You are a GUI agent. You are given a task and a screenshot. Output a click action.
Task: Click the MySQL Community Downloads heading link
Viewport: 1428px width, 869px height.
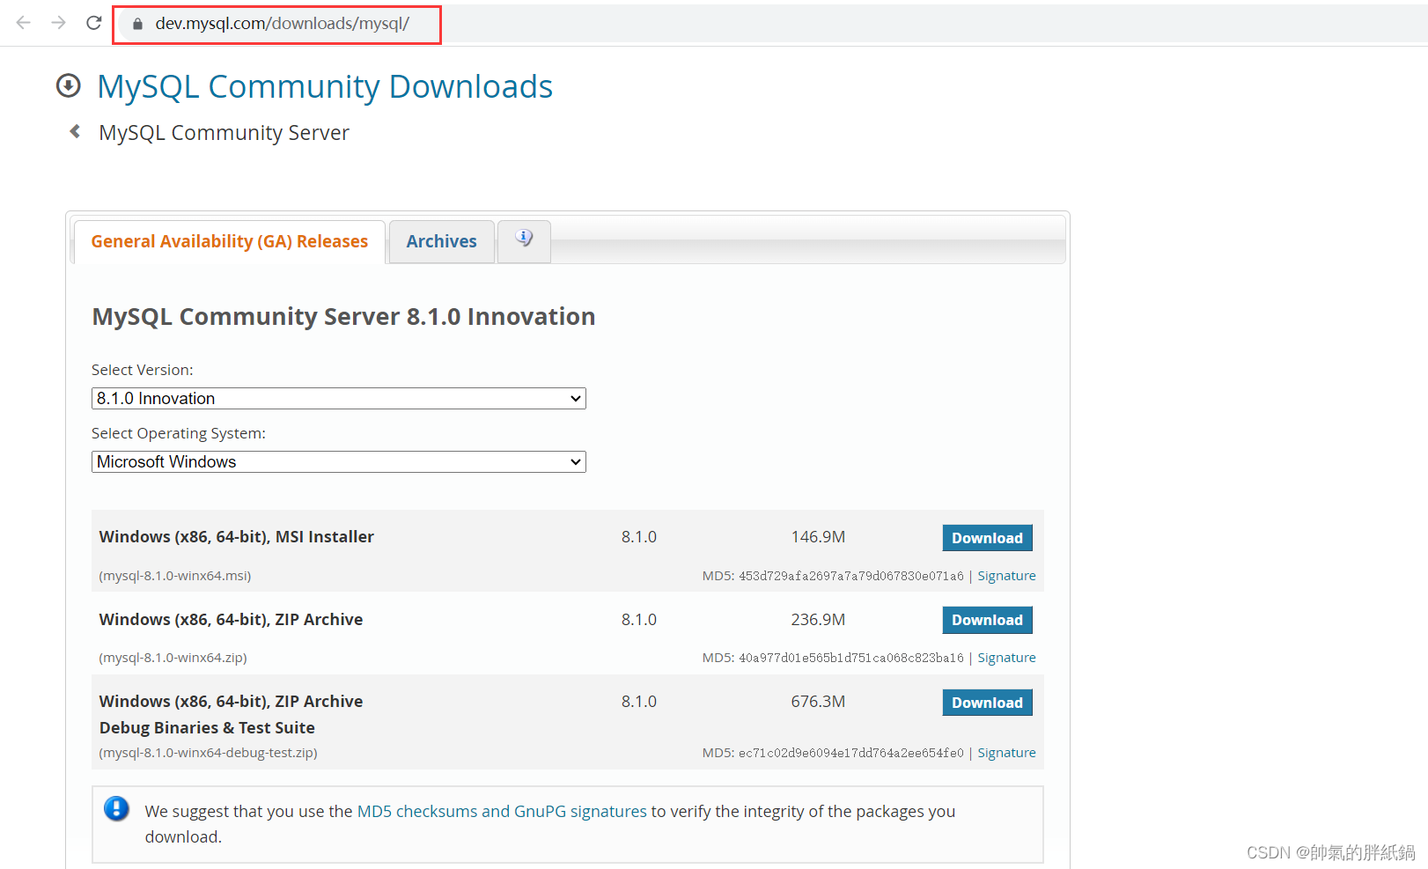click(x=325, y=86)
